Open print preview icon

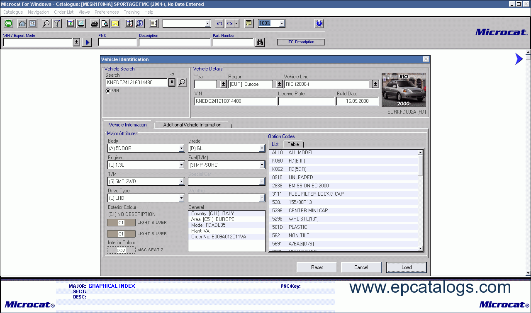[105, 24]
